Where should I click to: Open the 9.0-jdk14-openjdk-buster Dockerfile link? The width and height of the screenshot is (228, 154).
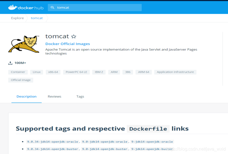tap(104, 149)
